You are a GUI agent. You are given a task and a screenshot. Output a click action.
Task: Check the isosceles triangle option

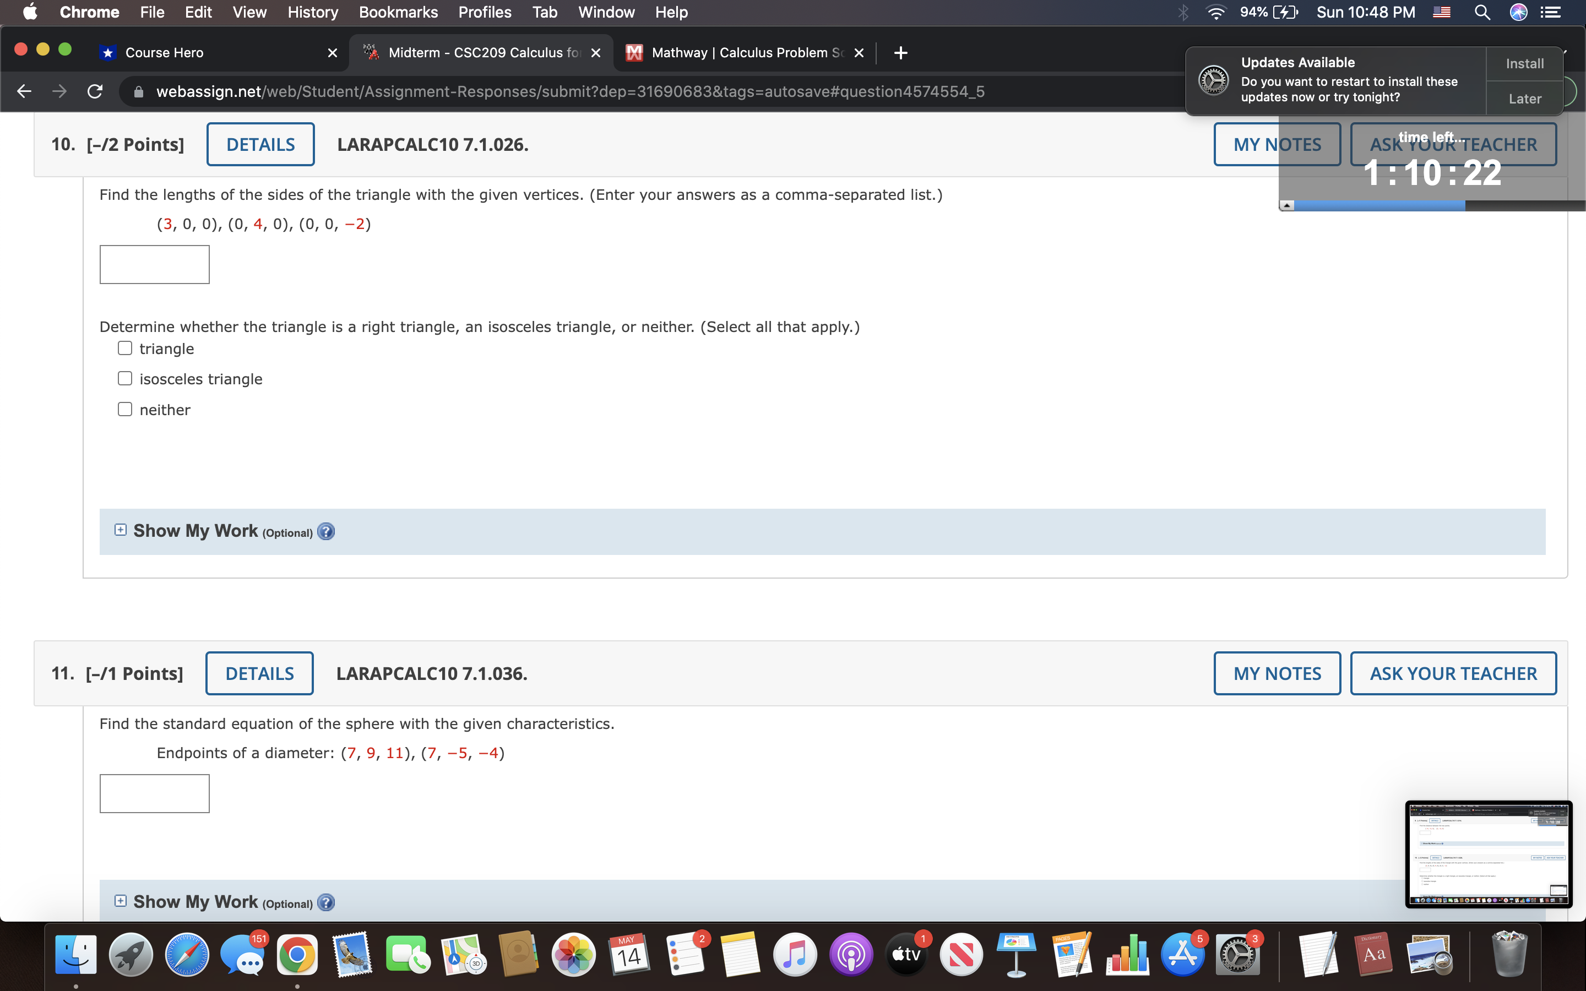coord(124,378)
